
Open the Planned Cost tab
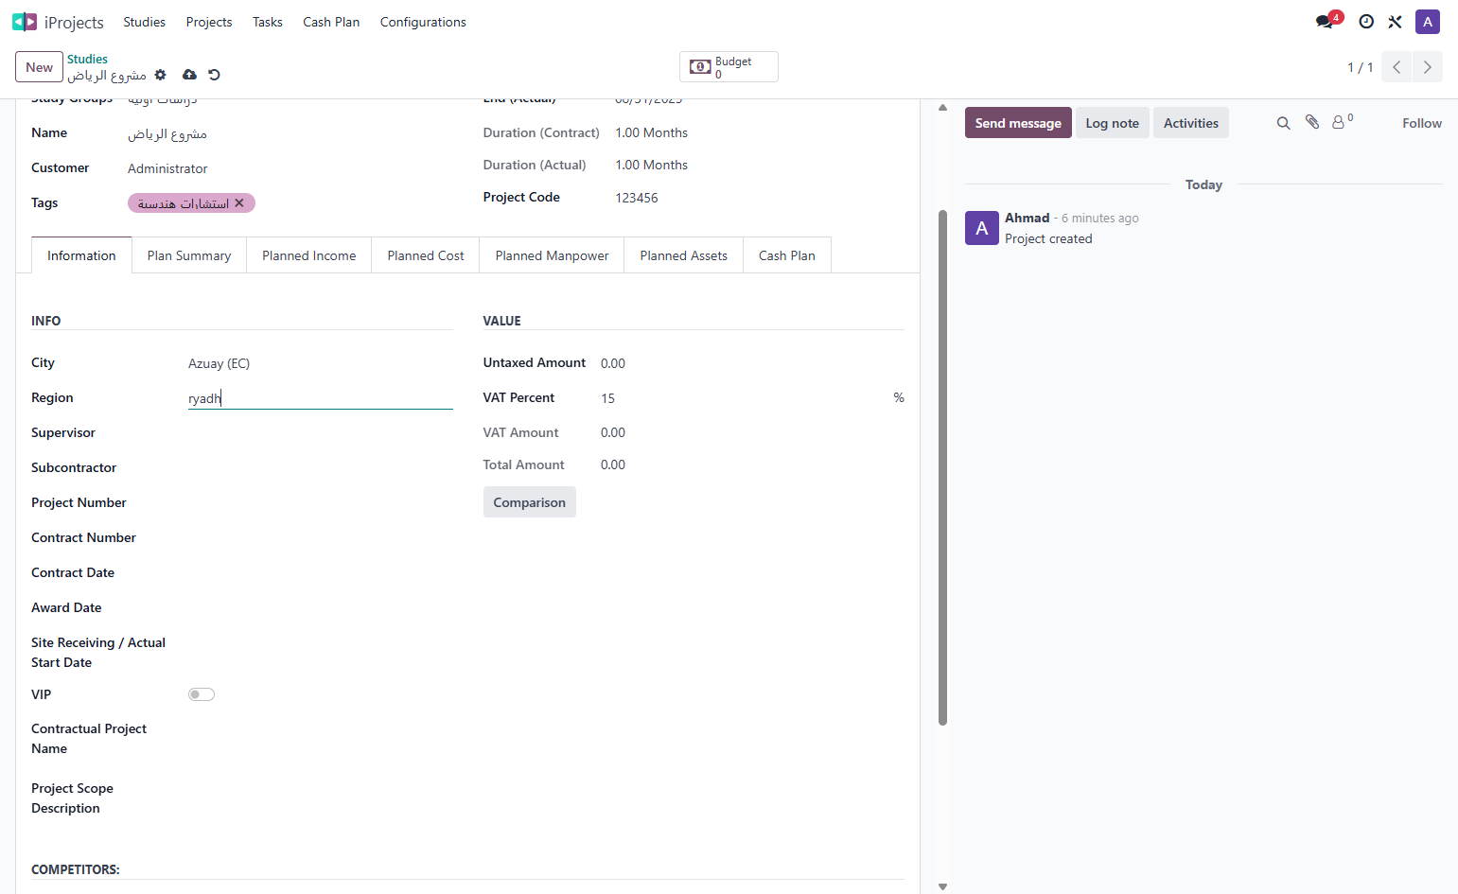click(x=426, y=255)
